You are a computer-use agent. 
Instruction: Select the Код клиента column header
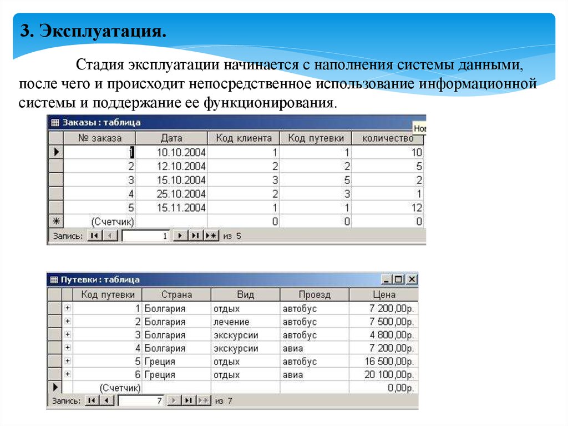[243, 138]
